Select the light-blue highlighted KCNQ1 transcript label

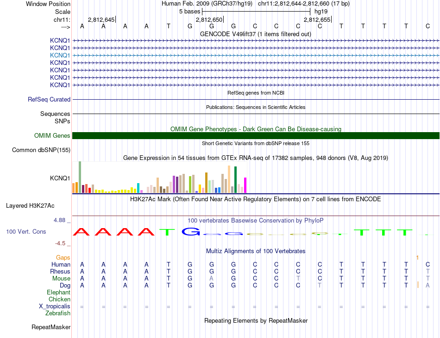(60, 55)
